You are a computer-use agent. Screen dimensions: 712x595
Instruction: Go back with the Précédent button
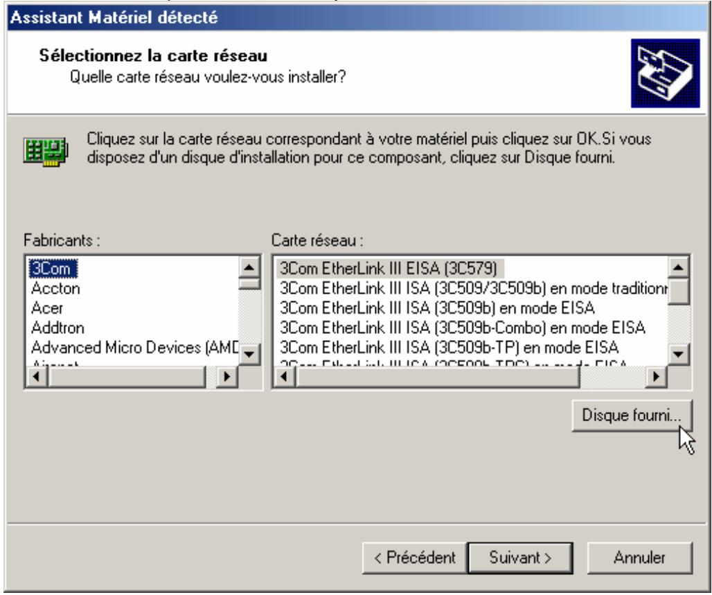pos(415,558)
